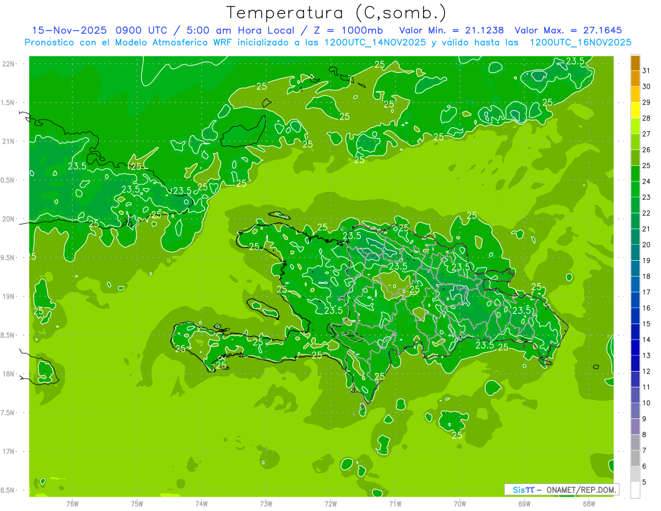Select valid-until time '1200UTC_16NOV2025'
661x511 pixels.
point(580,42)
